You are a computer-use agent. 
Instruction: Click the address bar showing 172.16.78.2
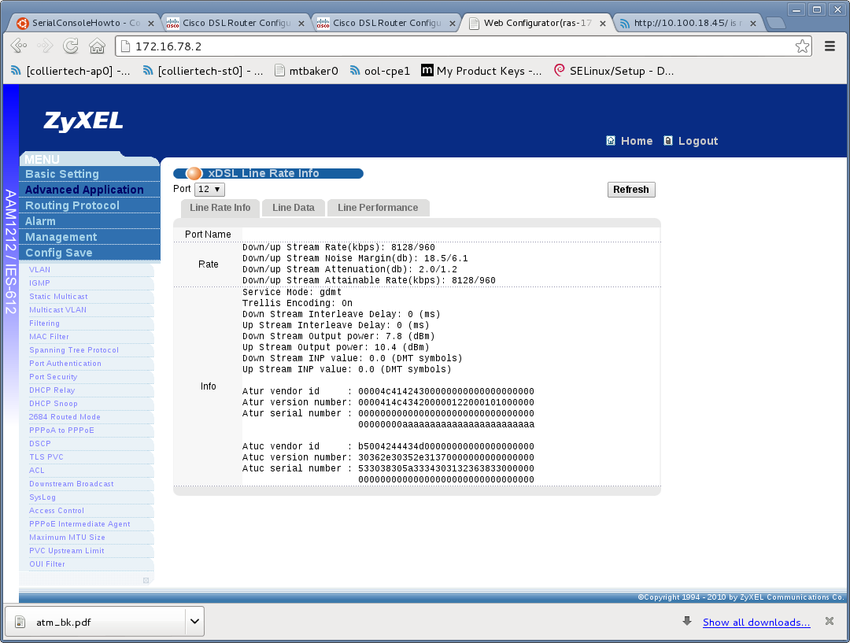click(456, 46)
